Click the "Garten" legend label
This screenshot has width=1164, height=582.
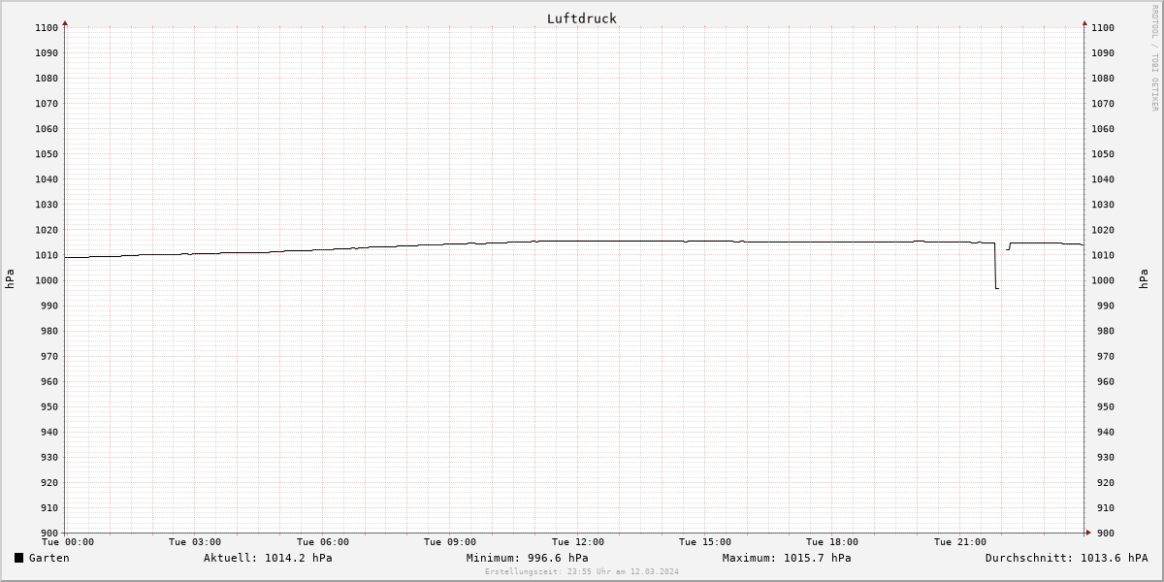[49, 558]
